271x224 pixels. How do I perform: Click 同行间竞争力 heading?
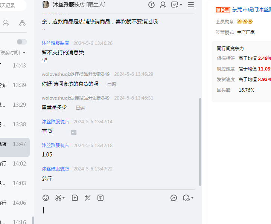tap(230, 49)
